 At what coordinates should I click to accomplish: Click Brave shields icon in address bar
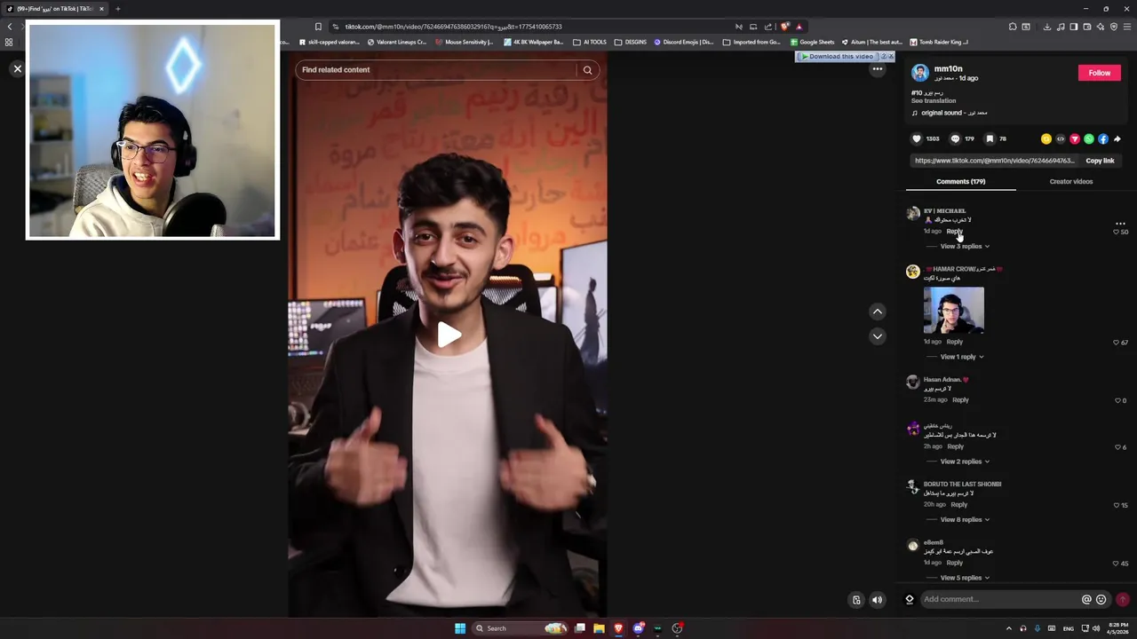click(784, 27)
